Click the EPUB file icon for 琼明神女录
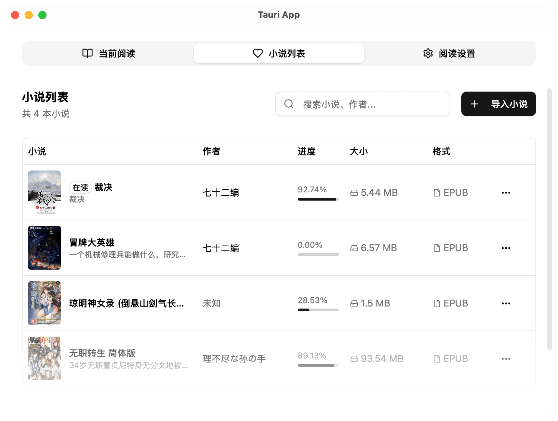 (437, 303)
